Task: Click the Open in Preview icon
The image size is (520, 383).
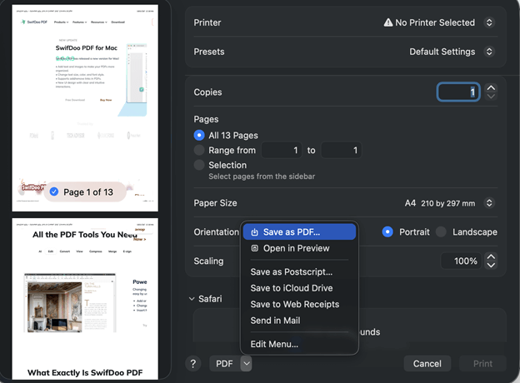Action: click(254, 248)
